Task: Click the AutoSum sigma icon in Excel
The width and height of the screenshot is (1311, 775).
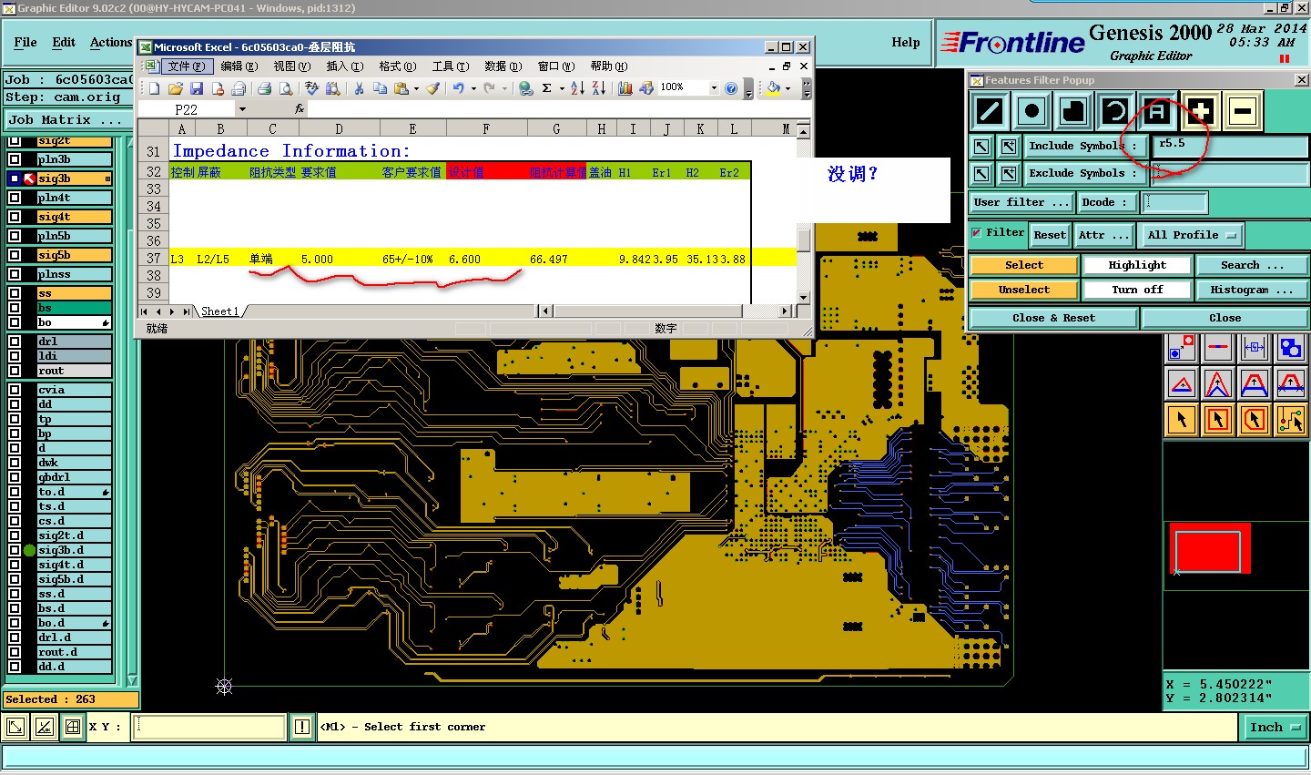Action: pos(547,88)
